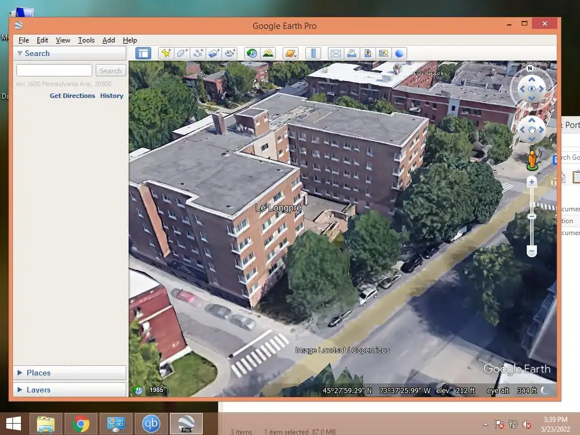Click the Email envelope icon
580x435 pixels.
(335, 53)
